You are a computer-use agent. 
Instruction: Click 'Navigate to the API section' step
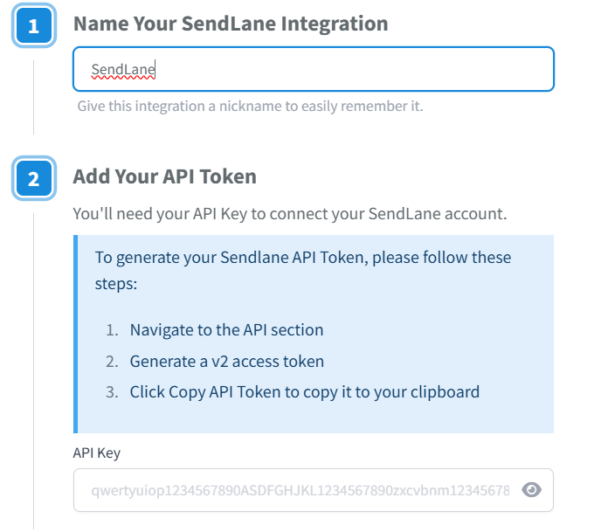click(226, 329)
